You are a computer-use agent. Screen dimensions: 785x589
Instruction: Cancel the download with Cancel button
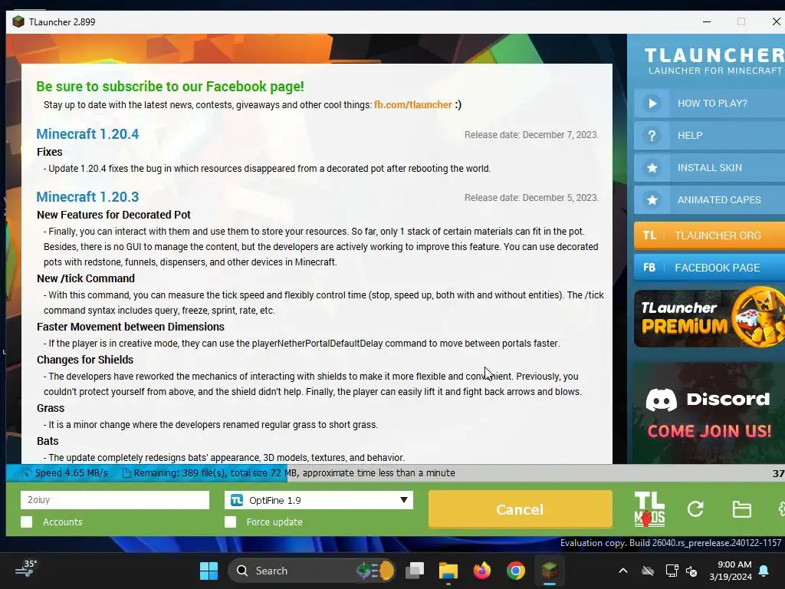(x=521, y=509)
